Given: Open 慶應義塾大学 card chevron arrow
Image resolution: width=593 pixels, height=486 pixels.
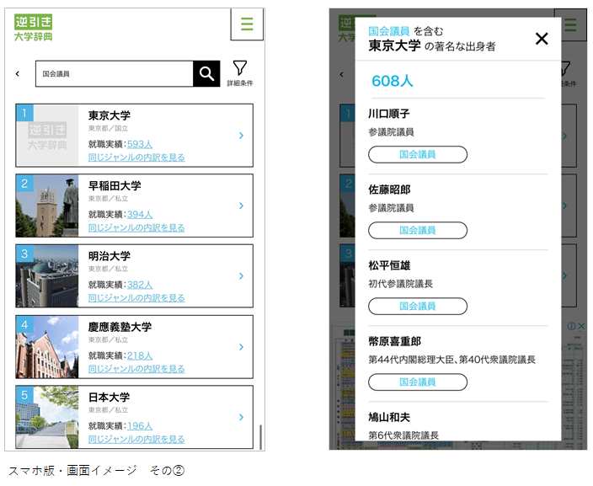Looking at the screenshot, I should point(241,347).
